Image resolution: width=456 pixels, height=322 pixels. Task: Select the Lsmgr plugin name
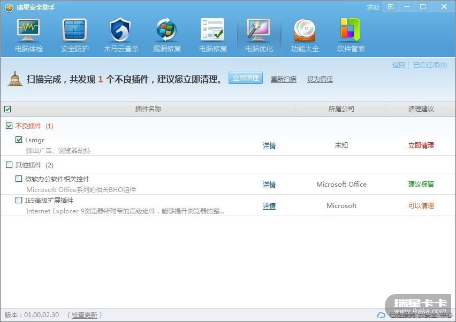[x=35, y=140]
